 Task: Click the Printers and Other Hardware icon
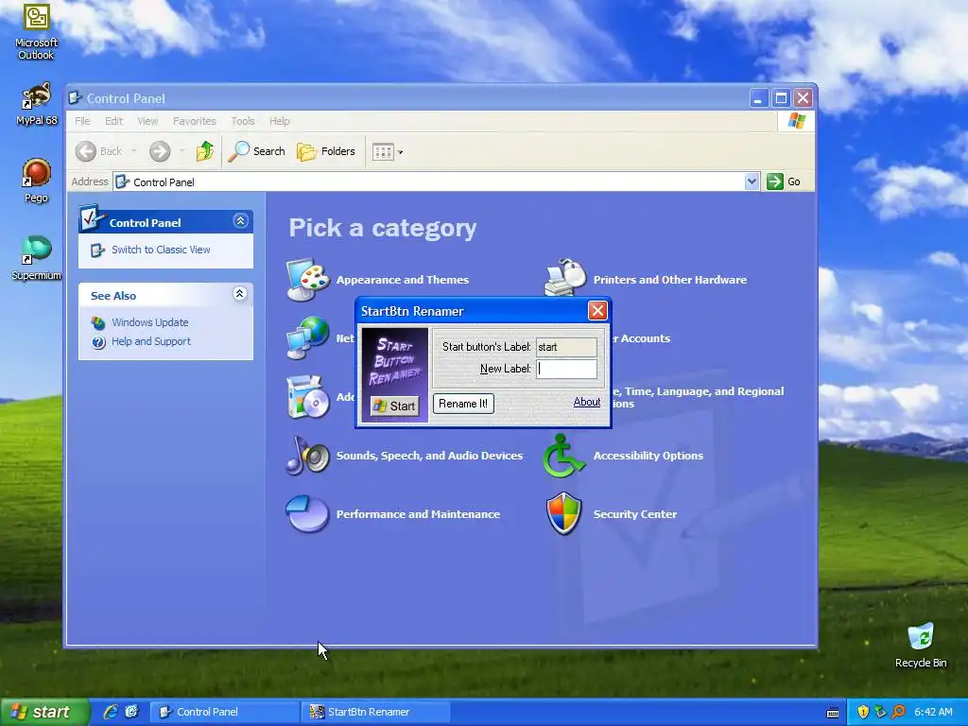(565, 278)
